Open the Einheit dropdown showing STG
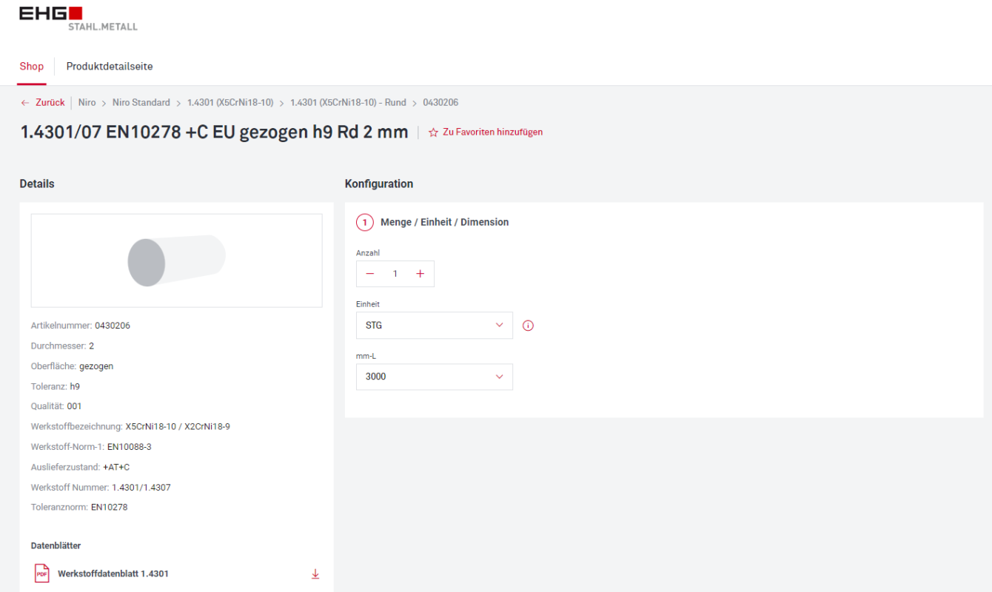992x592 pixels. click(434, 326)
